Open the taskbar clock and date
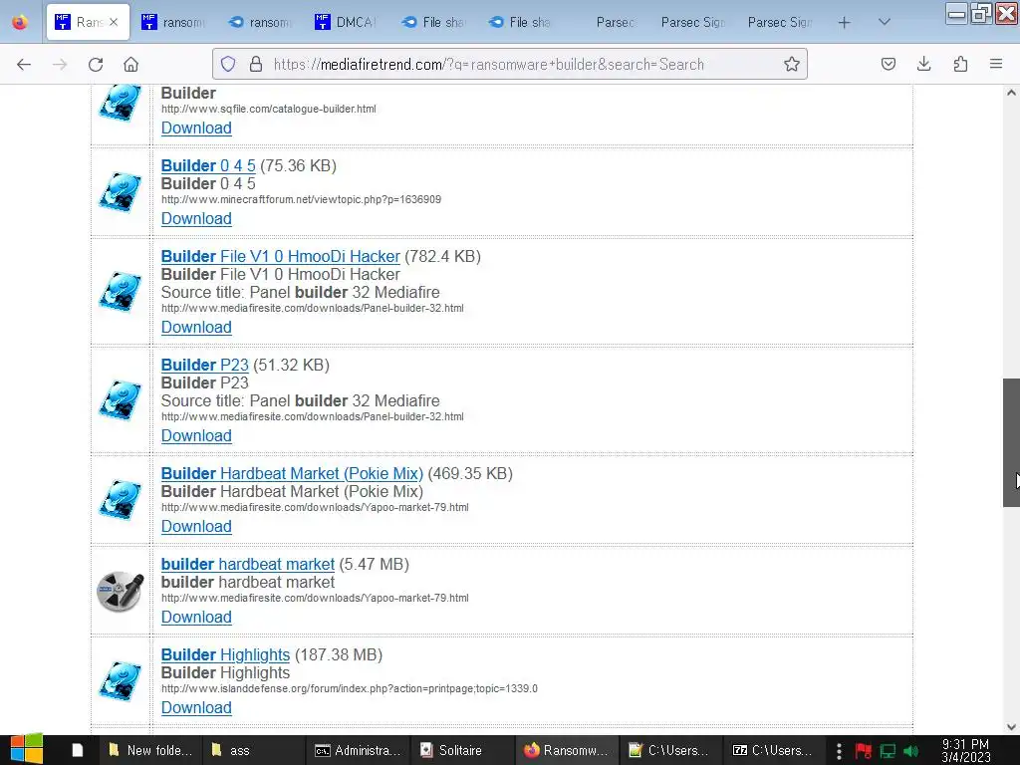The height and width of the screenshot is (765, 1020). (965, 750)
